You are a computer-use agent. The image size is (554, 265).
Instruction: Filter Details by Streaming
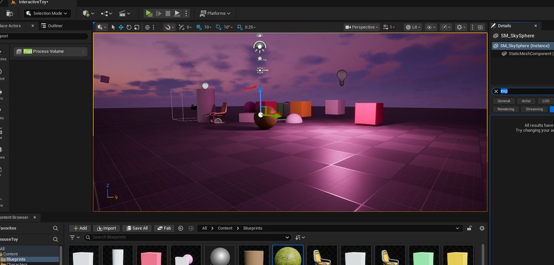point(534,109)
